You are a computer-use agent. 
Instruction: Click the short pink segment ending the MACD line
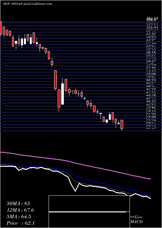tap(128, 212)
